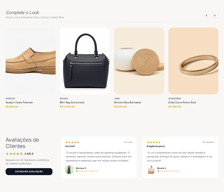Click the star rating on Elegância pura review

click(154, 142)
